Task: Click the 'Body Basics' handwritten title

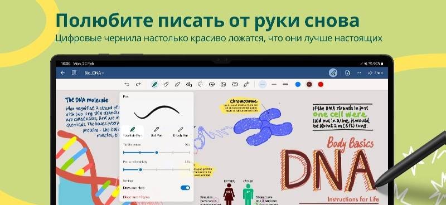Action: [x=350, y=143]
